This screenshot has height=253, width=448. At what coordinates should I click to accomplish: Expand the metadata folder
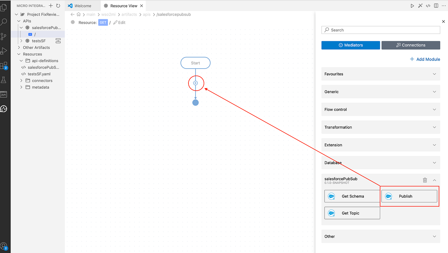pyautogui.click(x=21, y=87)
